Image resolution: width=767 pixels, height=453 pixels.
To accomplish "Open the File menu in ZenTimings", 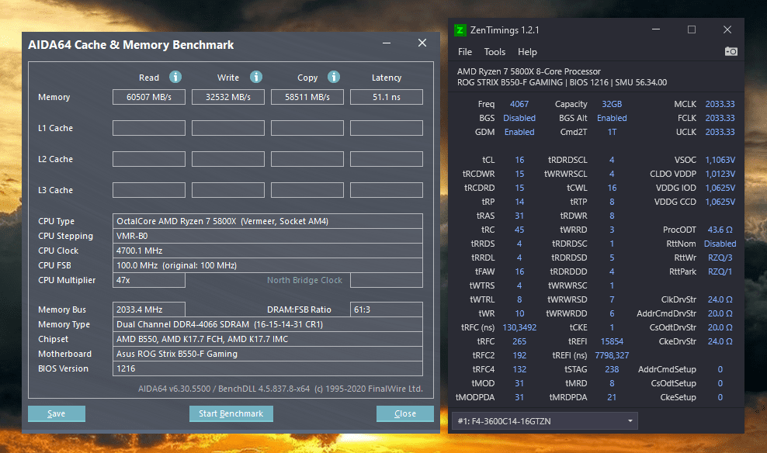I will pyautogui.click(x=465, y=52).
